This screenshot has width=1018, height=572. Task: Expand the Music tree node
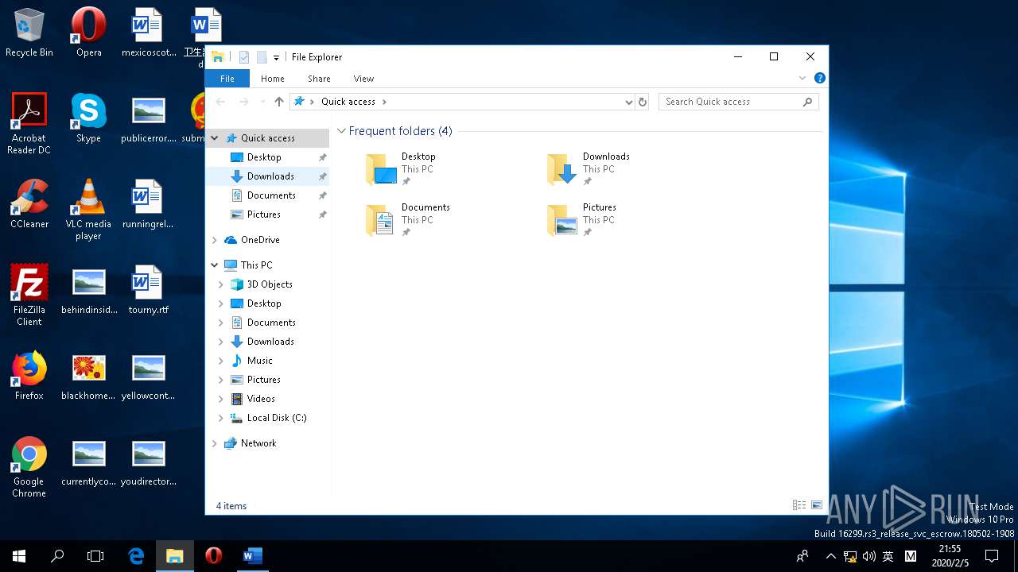coord(220,361)
